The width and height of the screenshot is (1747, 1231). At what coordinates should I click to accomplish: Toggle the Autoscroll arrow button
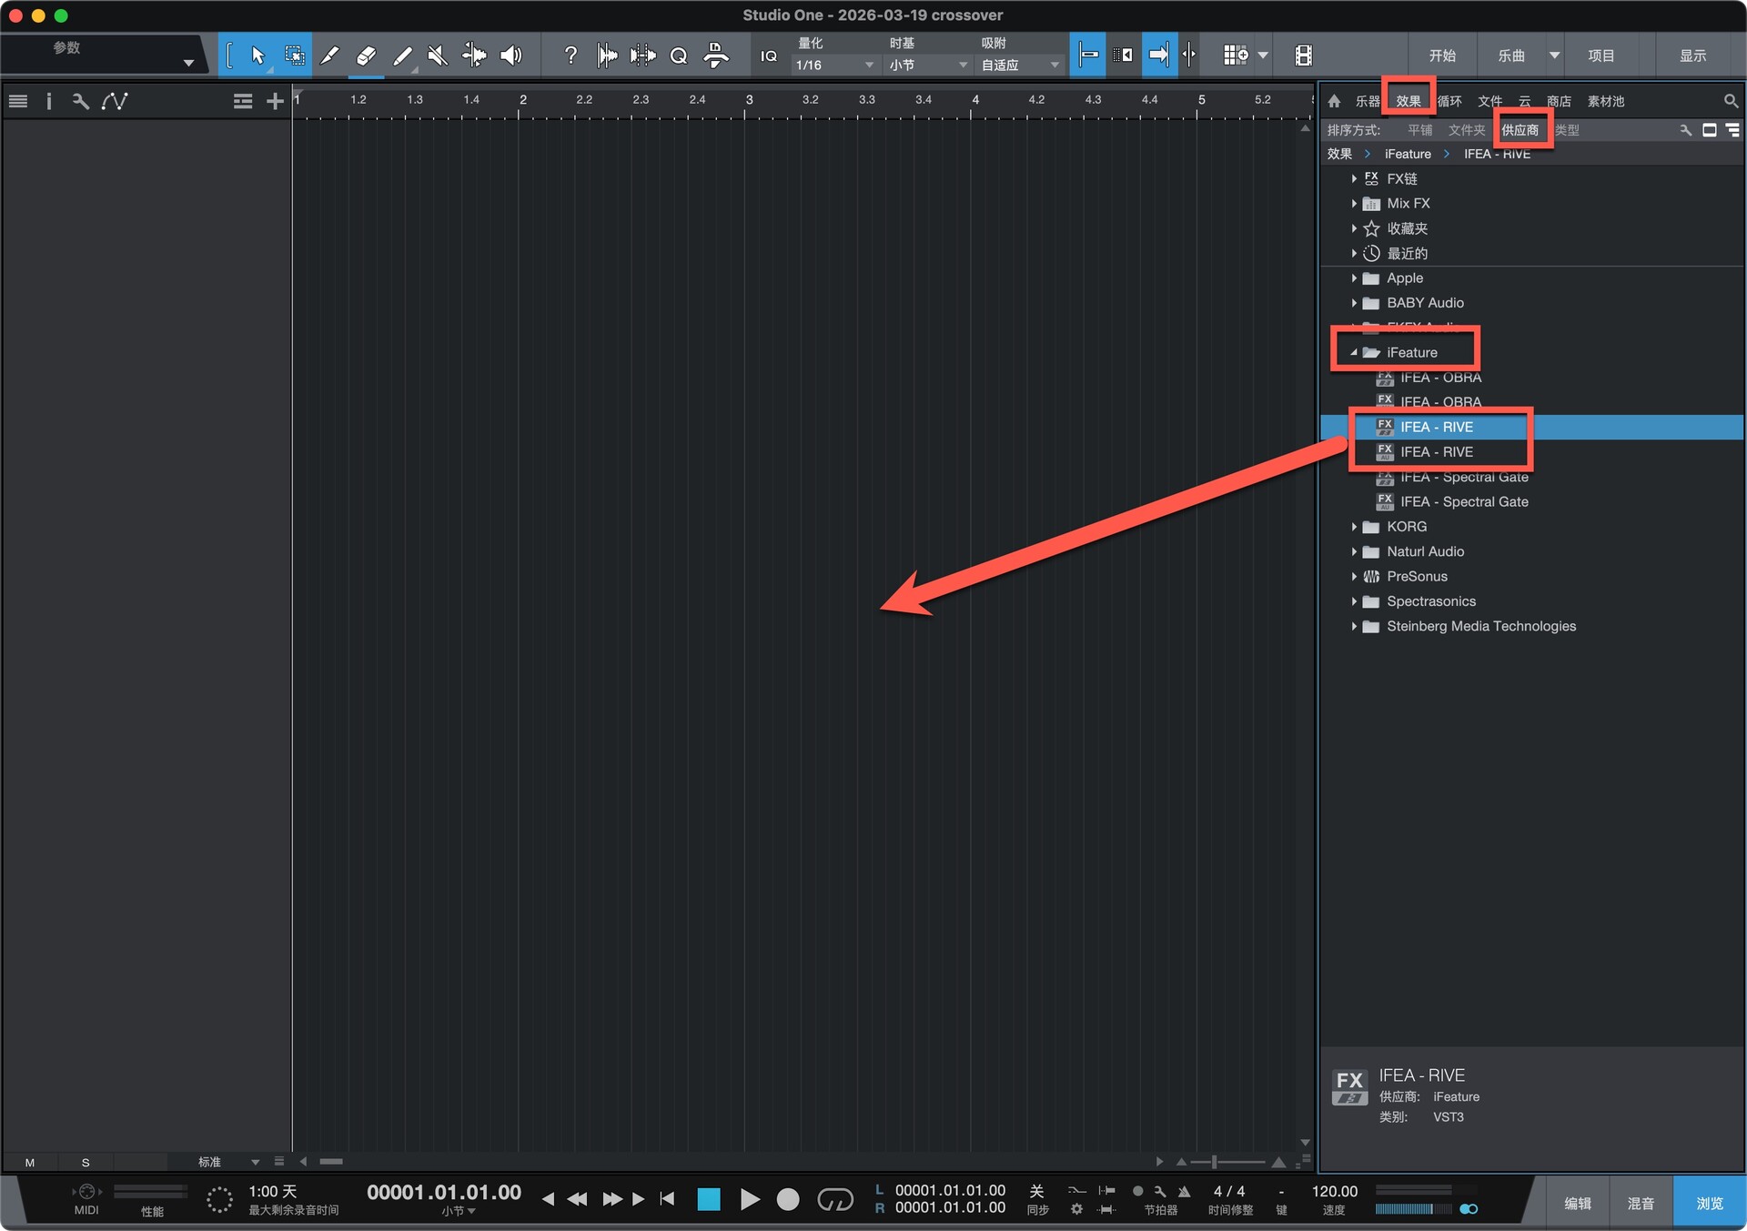pos(1157,55)
